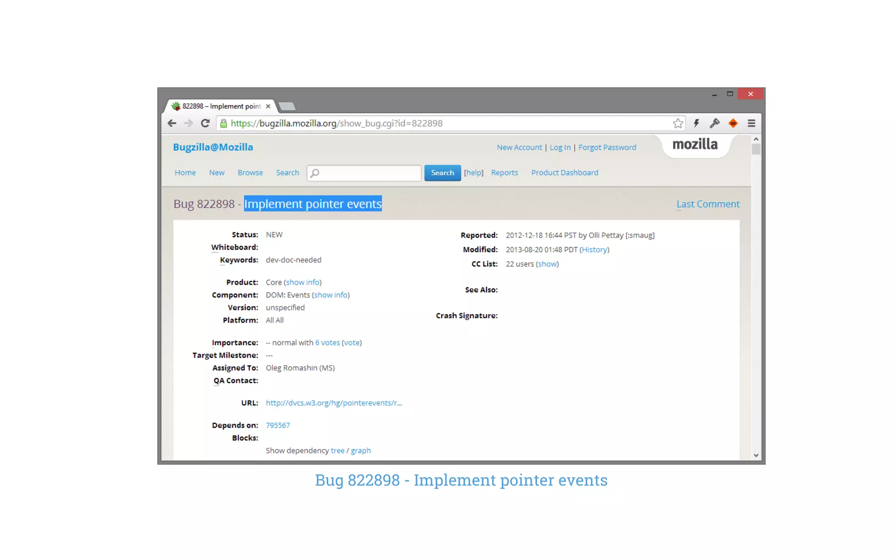Click the orange diamond extension icon
Image resolution: width=895 pixels, height=559 pixels.
733,123
